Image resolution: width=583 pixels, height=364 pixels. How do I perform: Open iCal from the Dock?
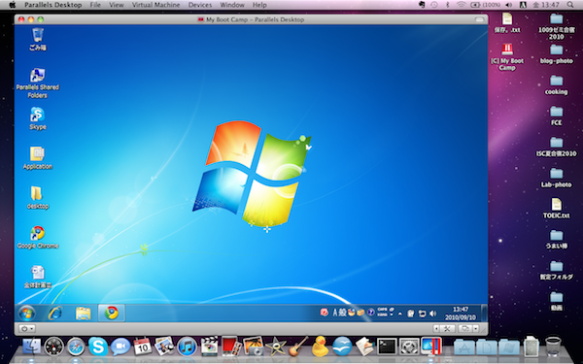143,347
